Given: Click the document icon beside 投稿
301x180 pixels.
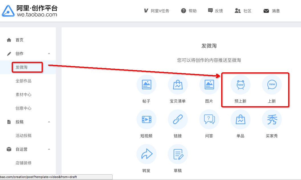Looking at the screenshot, I should (x=9, y=122).
